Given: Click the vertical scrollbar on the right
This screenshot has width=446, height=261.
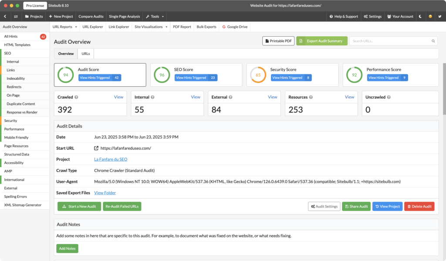Looking at the screenshot, I should click(x=444, y=89).
